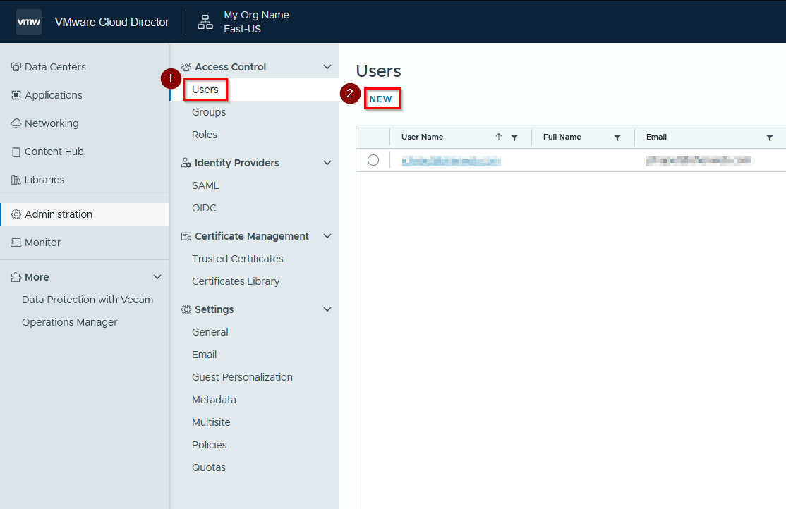Click the Networking cloud icon

[x=16, y=123]
